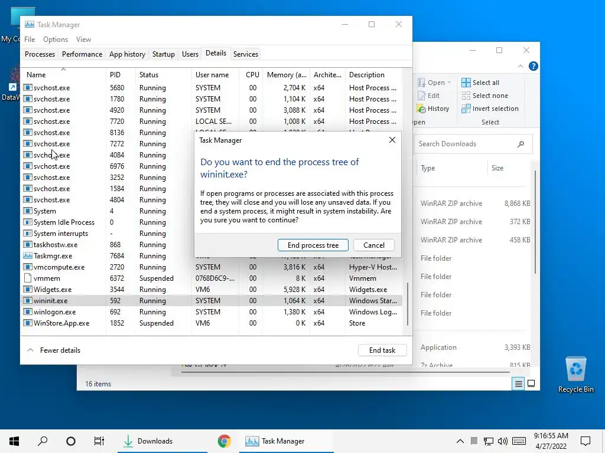Collapse view with Fewer details
Viewport: 605px width, 453px height.
pyautogui.click(x=54, y=350)
